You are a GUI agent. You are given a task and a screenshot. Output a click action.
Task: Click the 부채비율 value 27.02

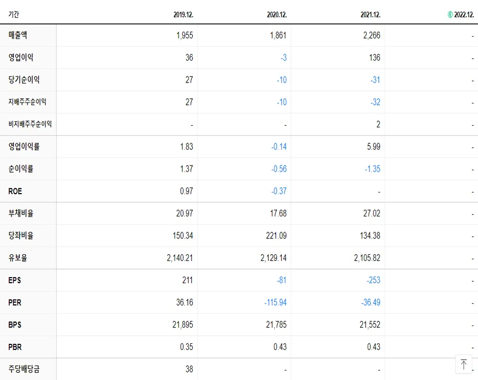pos(371,213)
